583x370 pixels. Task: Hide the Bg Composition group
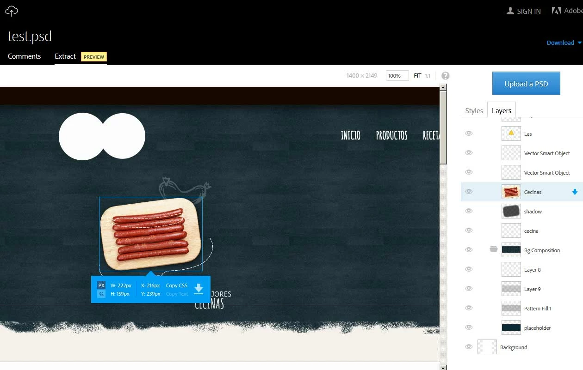click(469, 250)
